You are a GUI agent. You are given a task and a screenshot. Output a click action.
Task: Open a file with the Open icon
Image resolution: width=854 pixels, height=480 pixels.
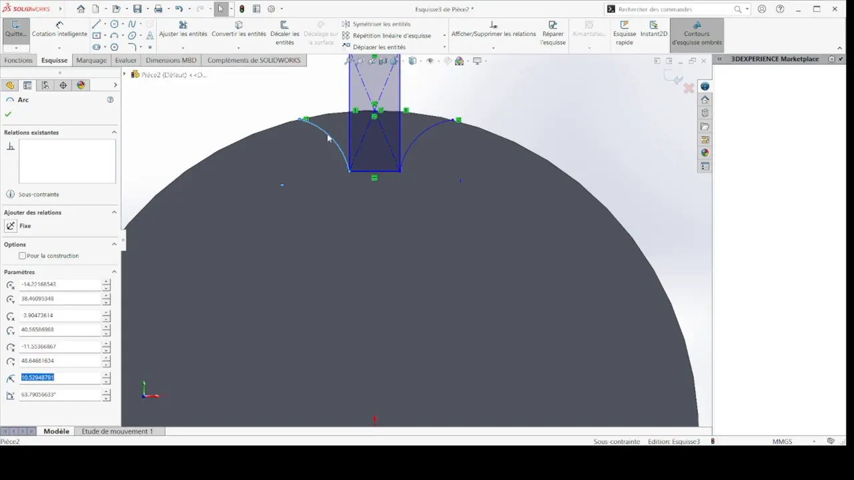click(115, 9)
